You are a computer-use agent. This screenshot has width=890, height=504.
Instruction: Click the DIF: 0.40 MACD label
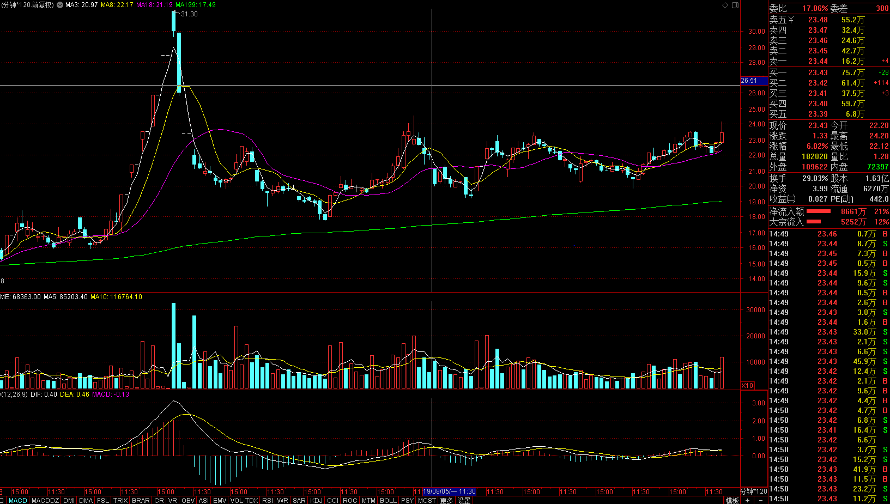click(44, 394)
